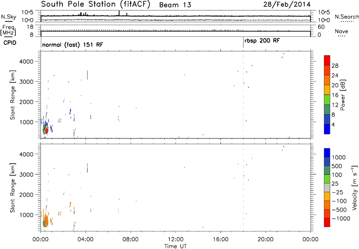Click the blue bottom of the power color bar

(327, 129)
